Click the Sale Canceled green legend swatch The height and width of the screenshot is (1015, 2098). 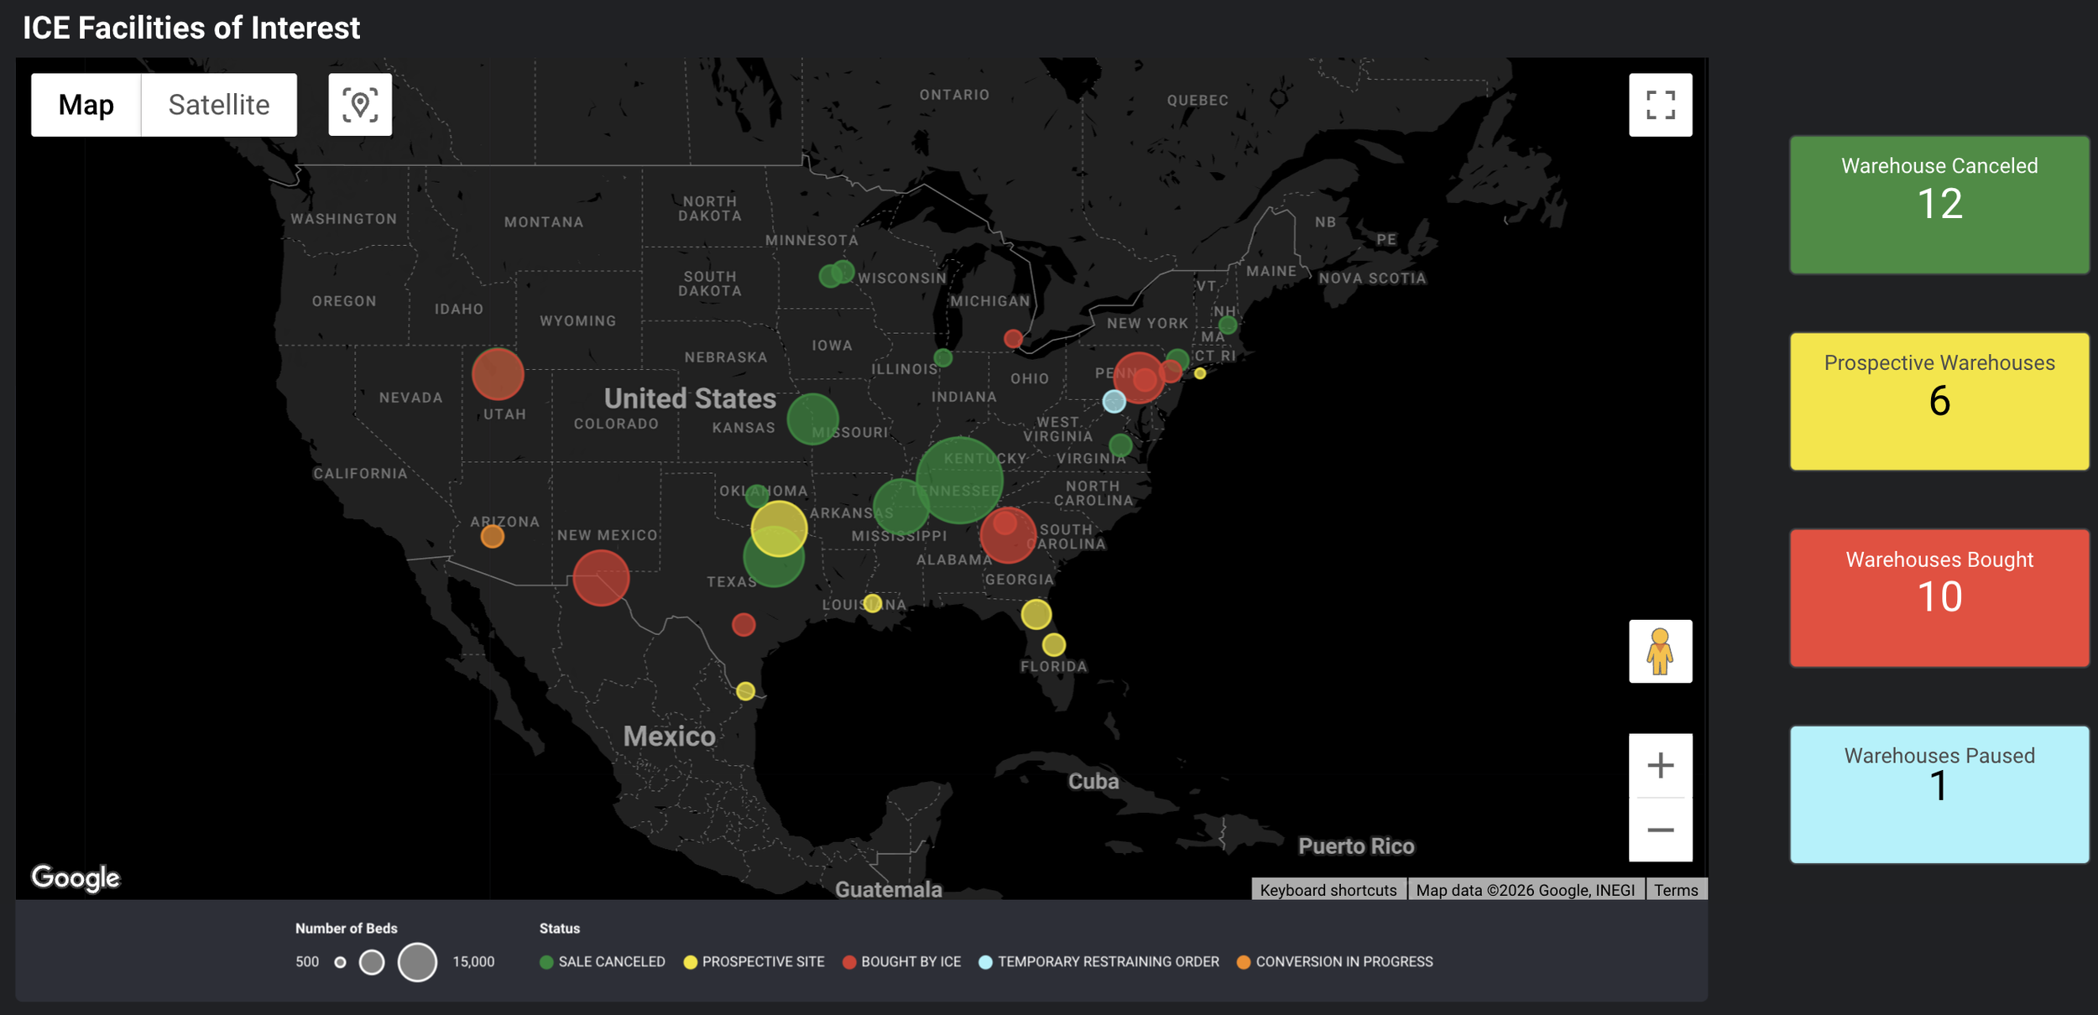click(x=546, y=962)
